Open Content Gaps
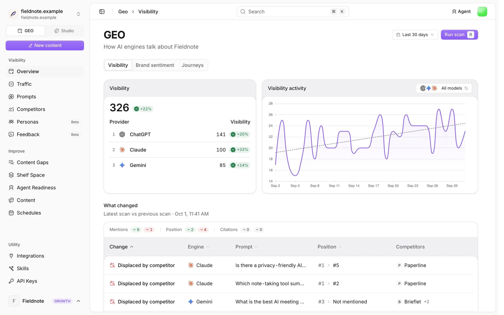504x315 pixels. [x=45, y=162]
